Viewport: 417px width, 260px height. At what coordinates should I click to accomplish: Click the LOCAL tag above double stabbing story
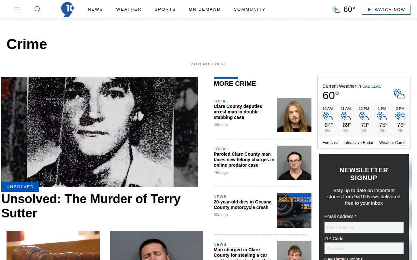point(221,101)
